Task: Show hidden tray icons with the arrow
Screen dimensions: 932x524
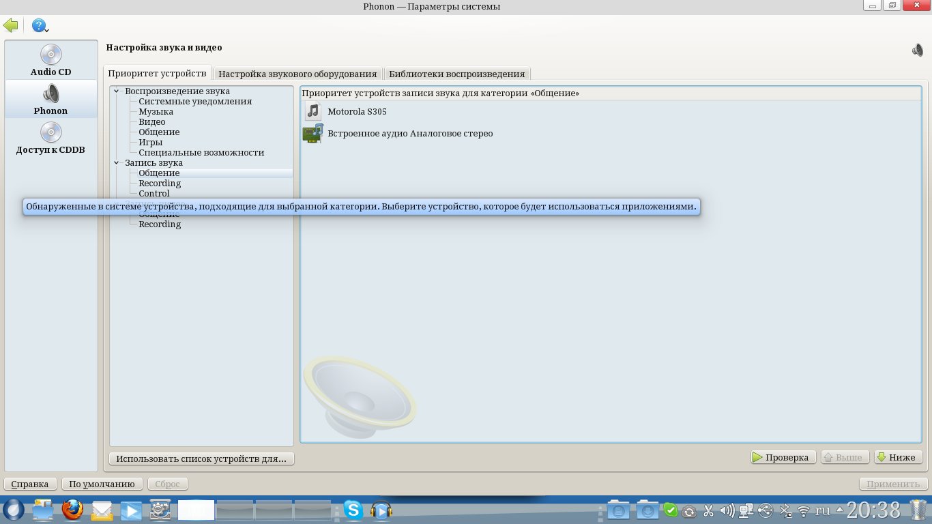Action: [840, 510]
